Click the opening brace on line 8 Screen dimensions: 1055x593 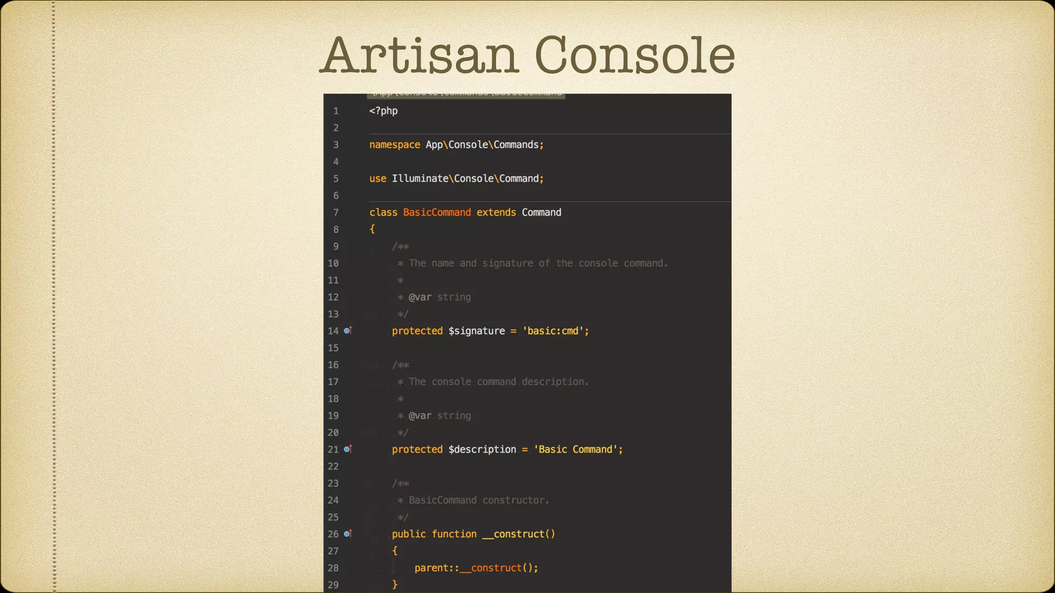(x=372, y=229)
